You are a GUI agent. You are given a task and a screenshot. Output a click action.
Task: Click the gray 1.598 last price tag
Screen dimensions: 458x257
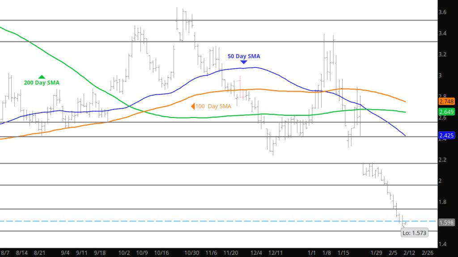[x=447, y=223]
